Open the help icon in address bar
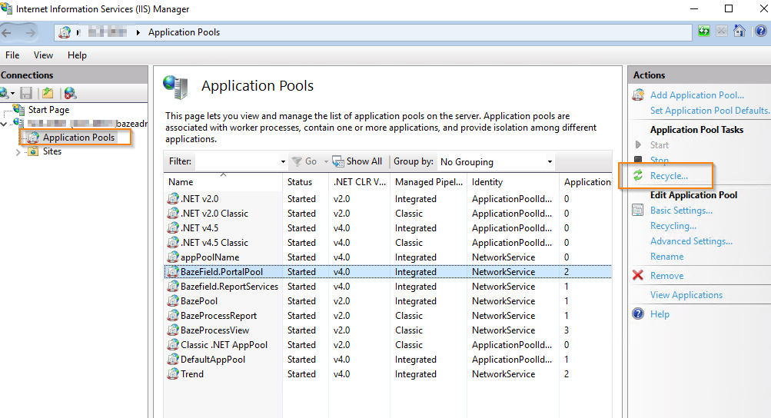Image resolution: width=771 pixels, height=418 pixels. click(761, 32)
